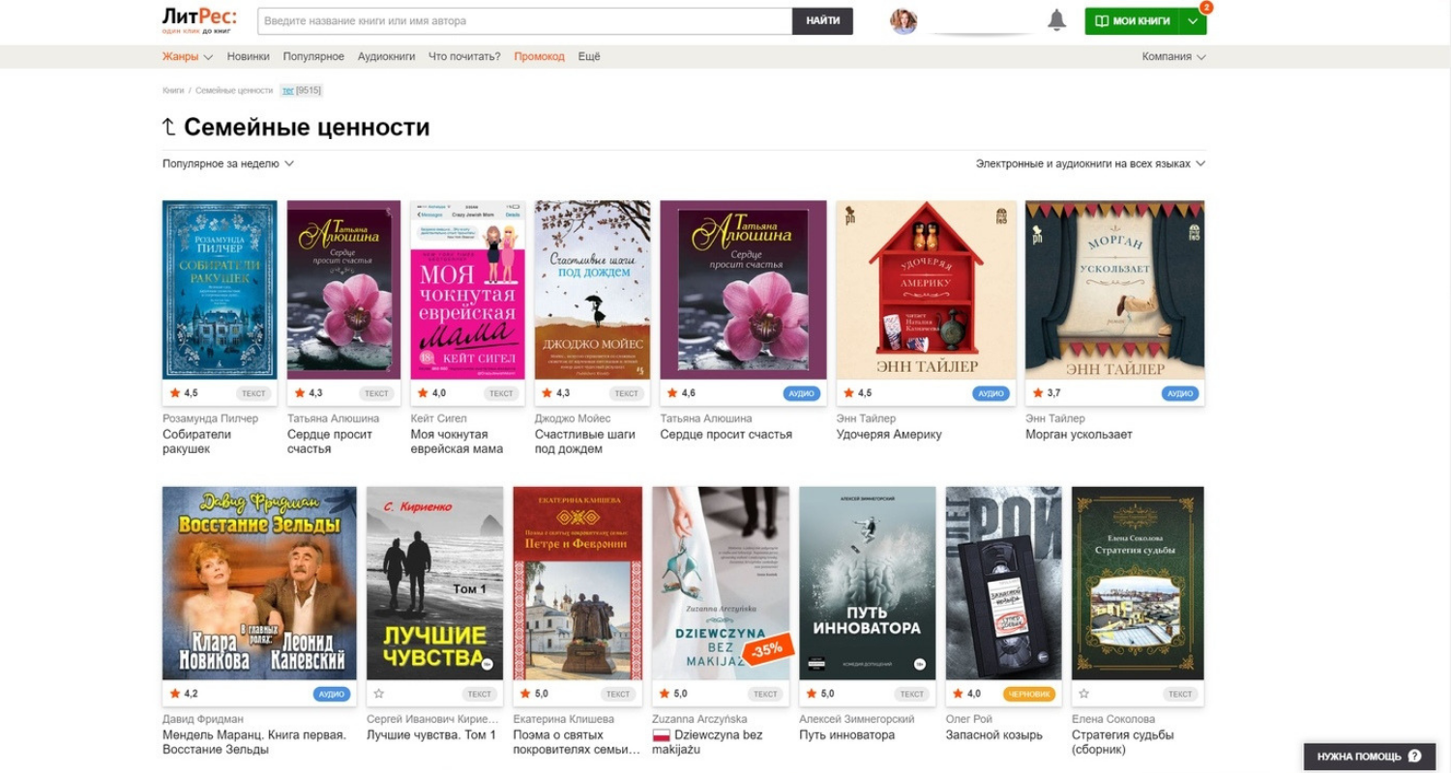Open the Ещё menu item
Viewport: 1451px width, 773px height.
click(x=589, y=56)
